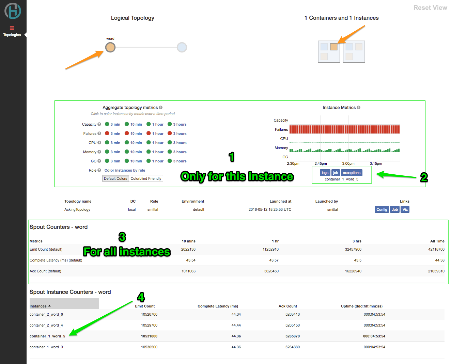Click GC help question icon
This screenshot has height=364, width=451.
pos(99,161)
